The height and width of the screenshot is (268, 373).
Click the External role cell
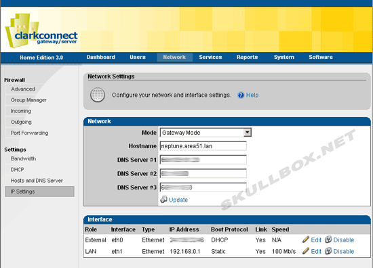[x=96, y=240]
